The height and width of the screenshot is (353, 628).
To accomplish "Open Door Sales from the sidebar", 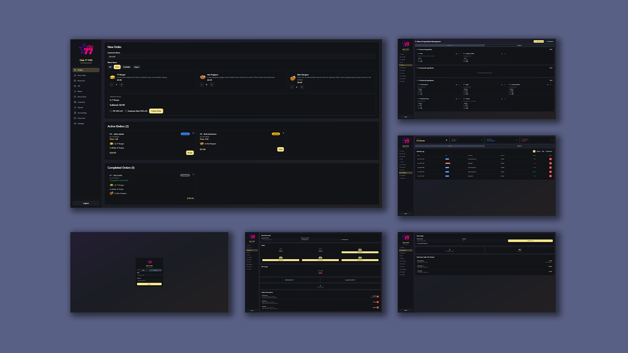I will (x=81, y=76).
